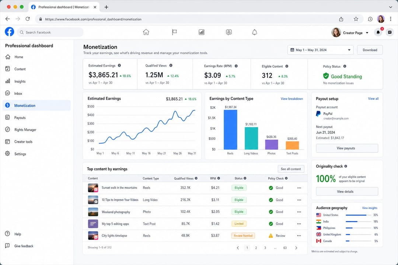The height and width of the screenshot is (265, 398).
Task: Show info for Eligible Content metric
Action: pyautogui.click(x=287, y=66)
